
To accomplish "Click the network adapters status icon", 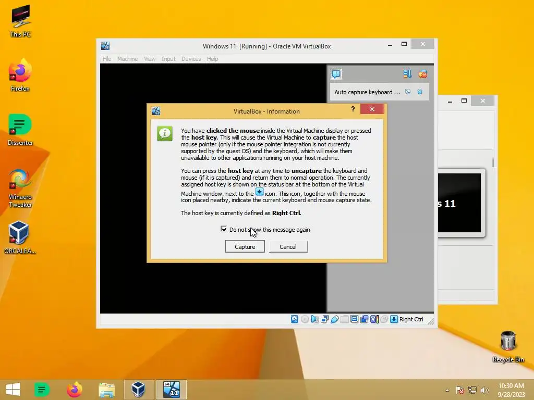I will [x=324, y=319].
